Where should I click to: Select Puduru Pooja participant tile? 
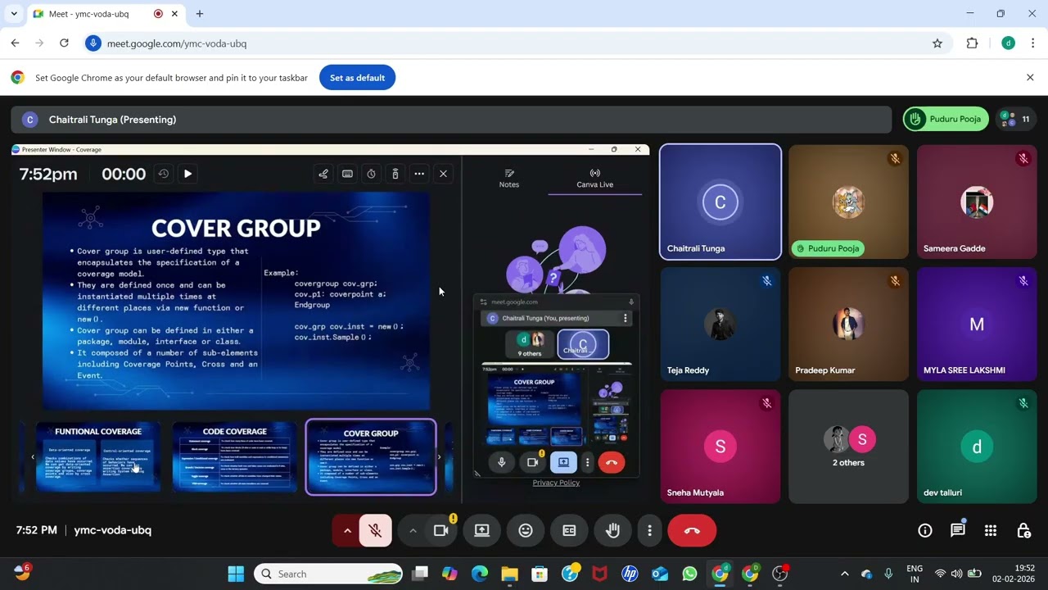click(848, 202)
